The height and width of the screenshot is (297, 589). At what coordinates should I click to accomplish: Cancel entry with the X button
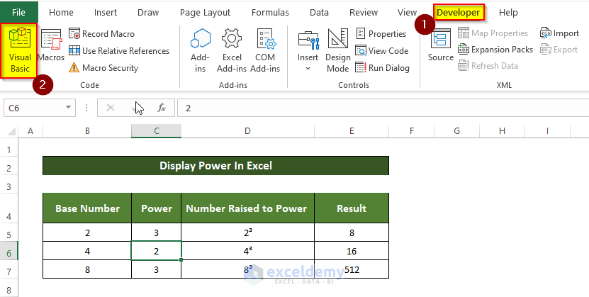[111, 108]
